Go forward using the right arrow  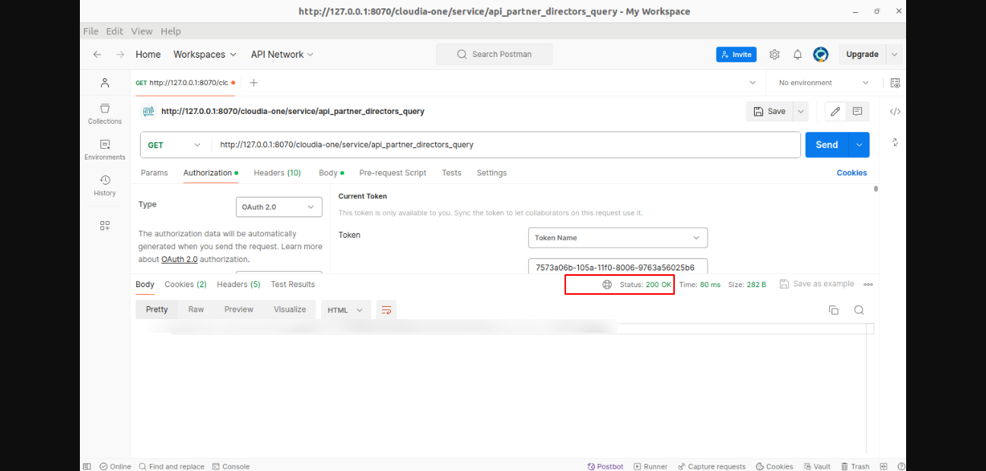120,55
